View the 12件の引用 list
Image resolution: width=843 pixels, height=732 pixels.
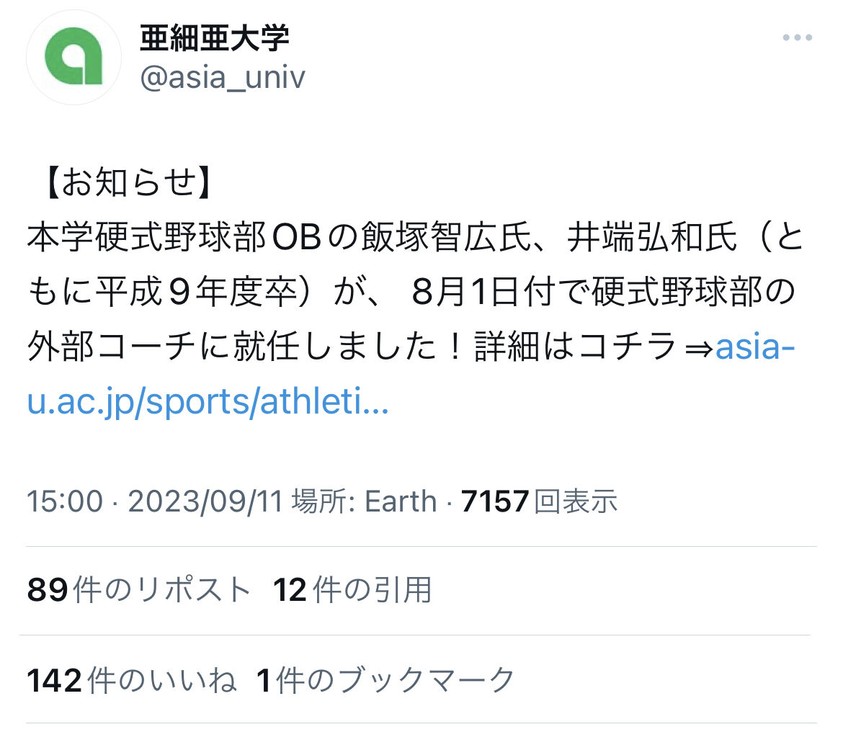tap(352, 589)
